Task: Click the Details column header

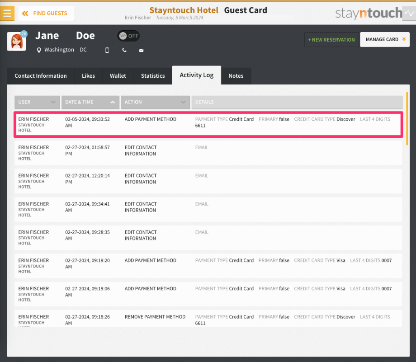Action: (x=297, y=102)
